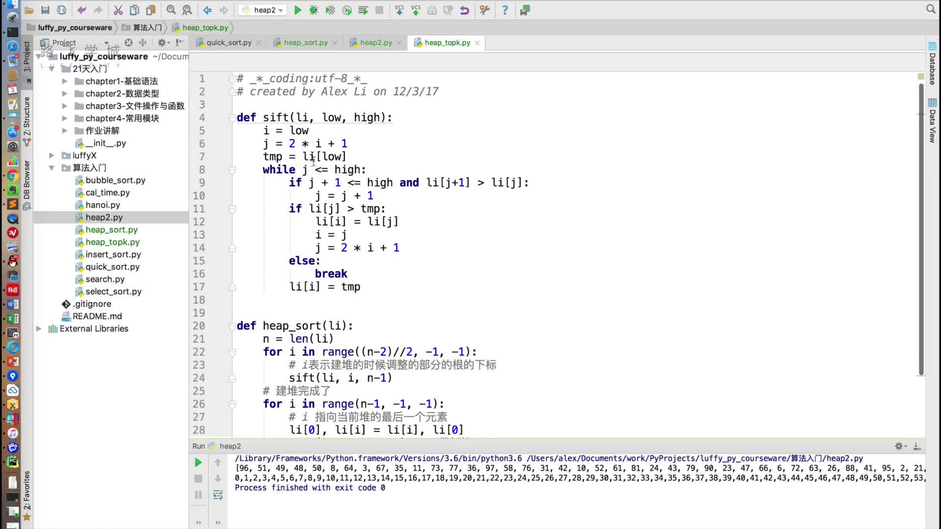This screenshot has height=529, width=941.
Task: Open Help via the question mark icon
Action: pos(505,10)
